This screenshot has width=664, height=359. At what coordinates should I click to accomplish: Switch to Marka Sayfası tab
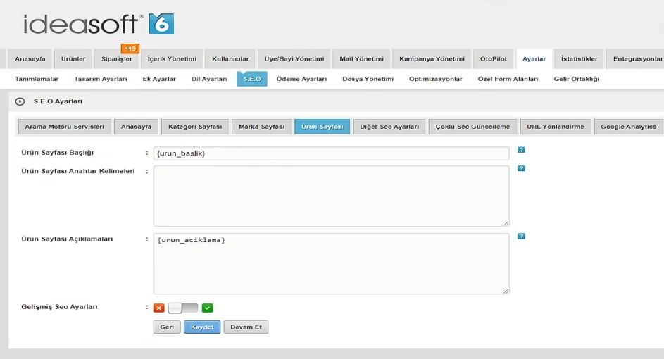pyautogui.click(x=261, y=127)
